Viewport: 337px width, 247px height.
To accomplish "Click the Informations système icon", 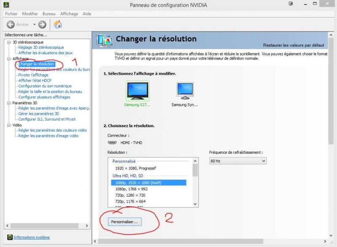I will click(10, 237).
